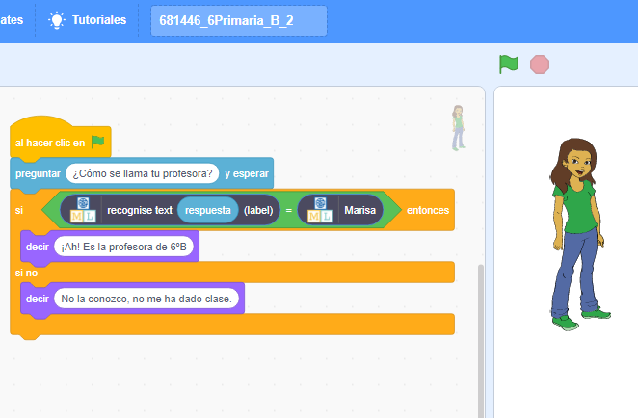Click 'y esperar' text on ask block
Screen dimensions: 638x418
247,173
